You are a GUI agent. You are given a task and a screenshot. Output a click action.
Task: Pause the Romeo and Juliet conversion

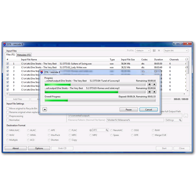click(149, 92)
